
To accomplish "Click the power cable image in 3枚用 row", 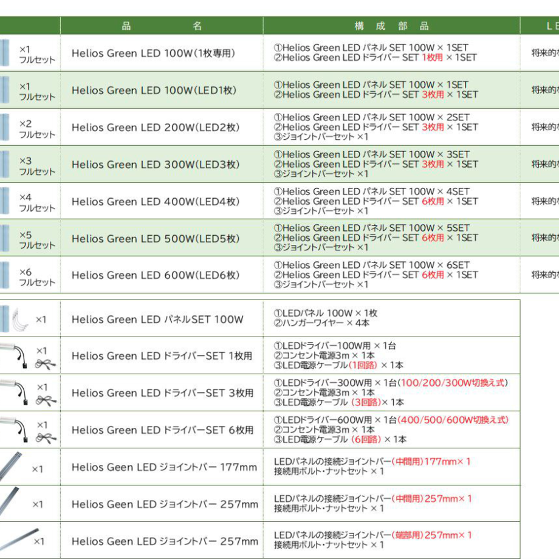I will 46,401.
